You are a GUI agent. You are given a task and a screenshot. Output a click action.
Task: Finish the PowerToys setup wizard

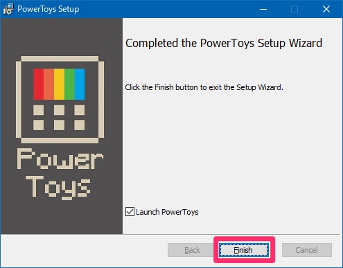click(244, 250)
